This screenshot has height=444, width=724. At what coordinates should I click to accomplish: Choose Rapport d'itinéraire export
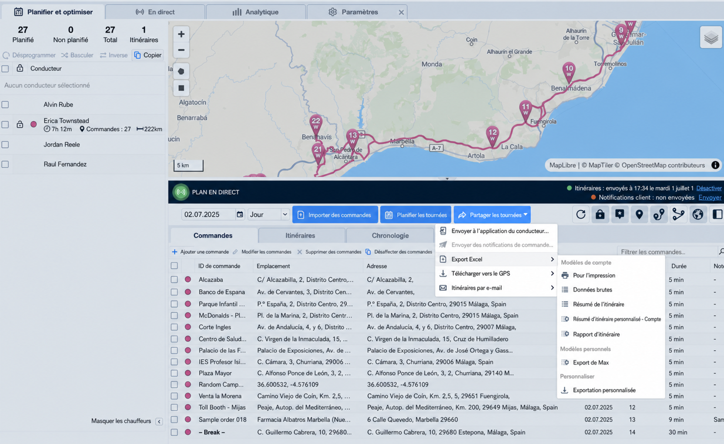click(x=611, y=334)
